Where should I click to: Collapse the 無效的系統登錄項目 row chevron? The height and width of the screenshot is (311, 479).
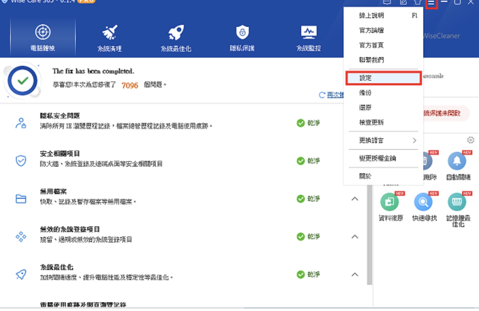click(x=355, y=237)
